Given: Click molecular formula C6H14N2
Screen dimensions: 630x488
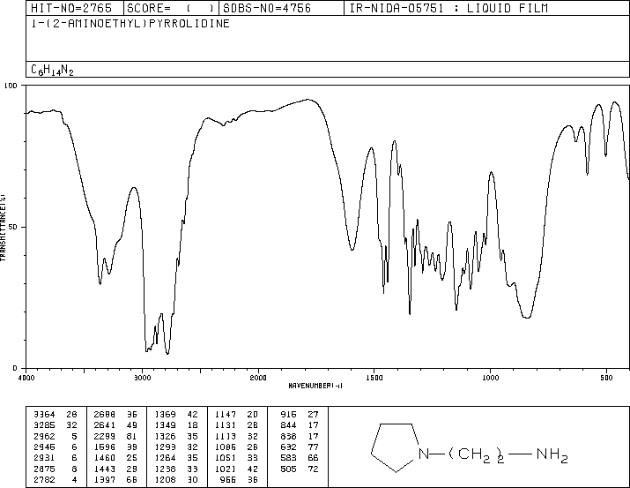Looking at the screenshot, I should 52,70.
